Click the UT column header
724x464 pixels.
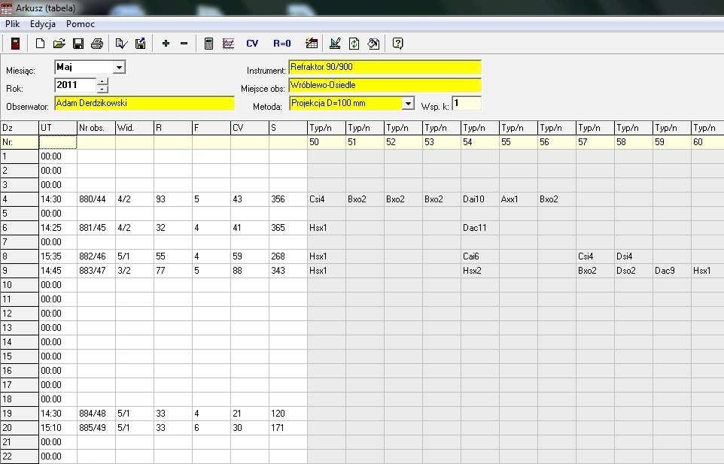pyautogui.click(x=58, y=128)
